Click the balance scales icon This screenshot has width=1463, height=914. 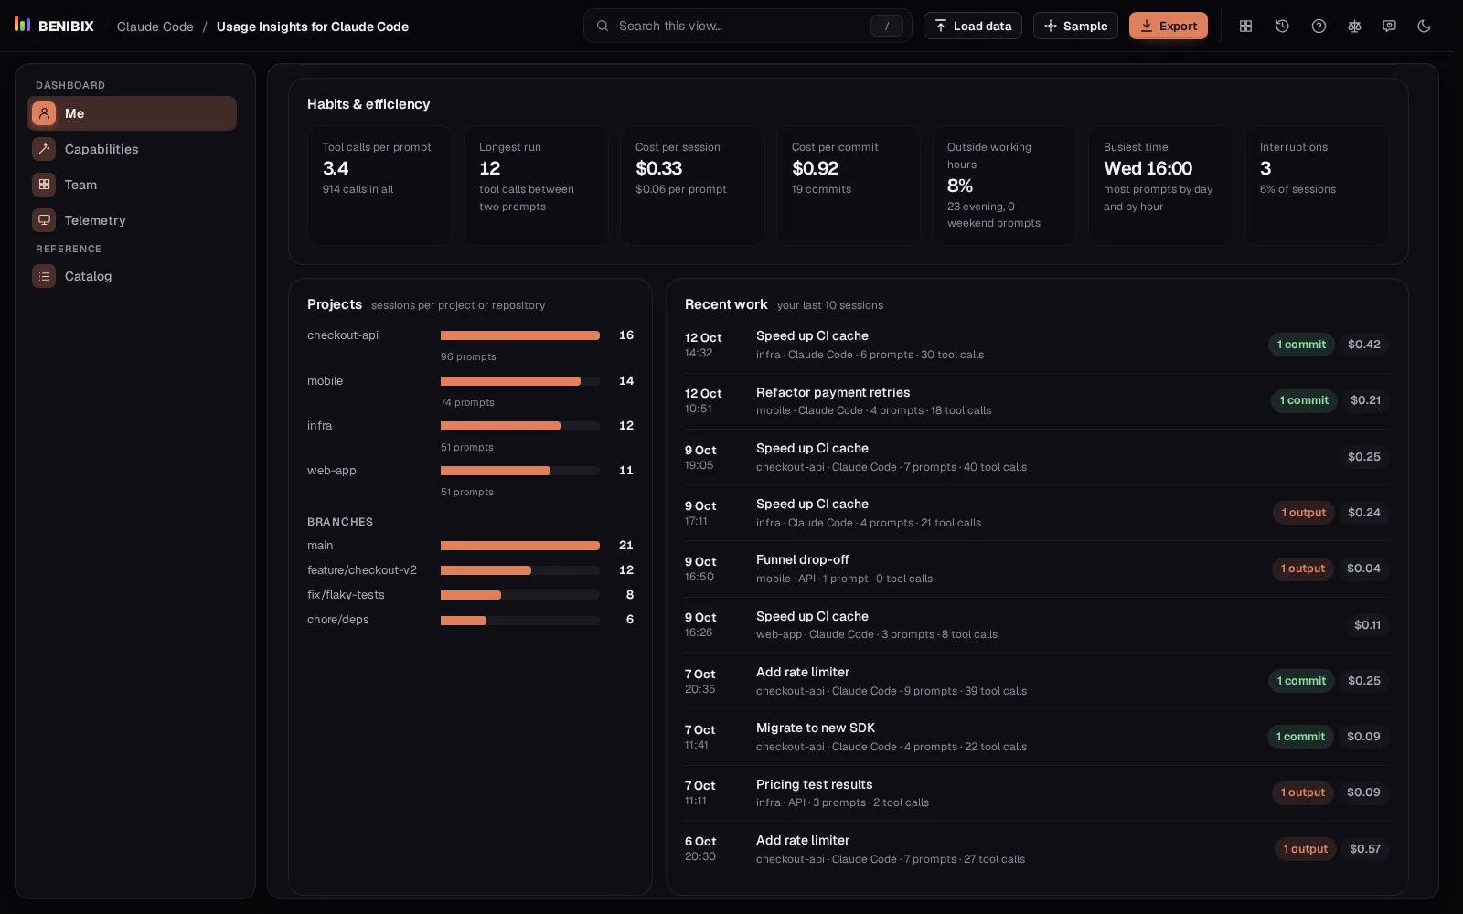coord(1354,26)
